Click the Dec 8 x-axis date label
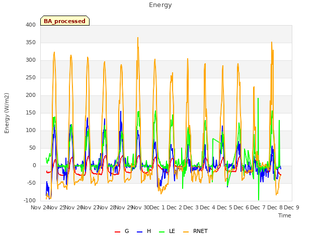322x241 pixels. 275,207
